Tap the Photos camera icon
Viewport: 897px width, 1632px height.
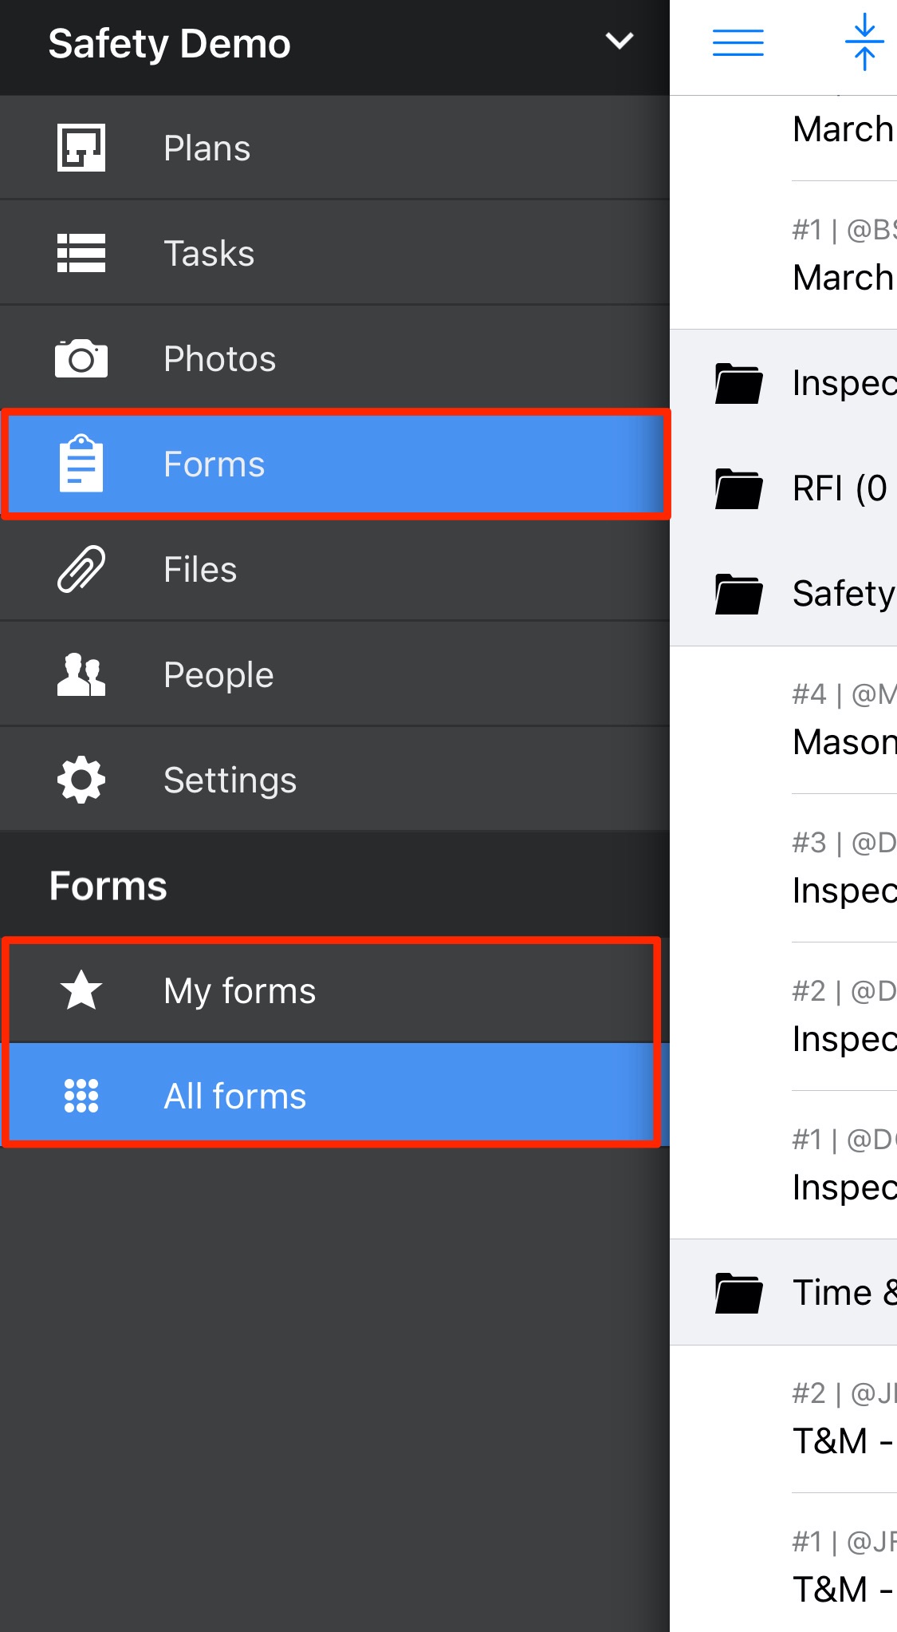coord(81,358)
